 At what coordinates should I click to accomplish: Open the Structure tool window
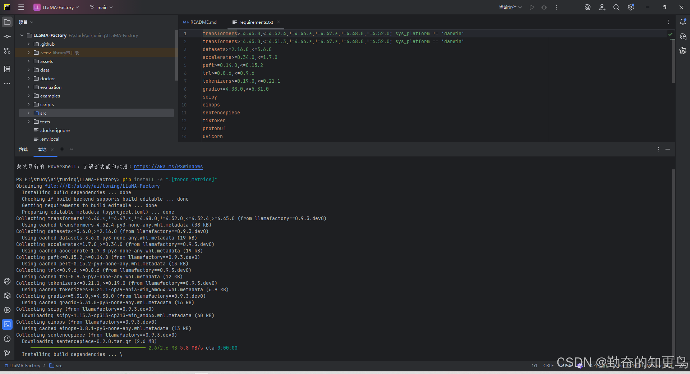(7, 69)
